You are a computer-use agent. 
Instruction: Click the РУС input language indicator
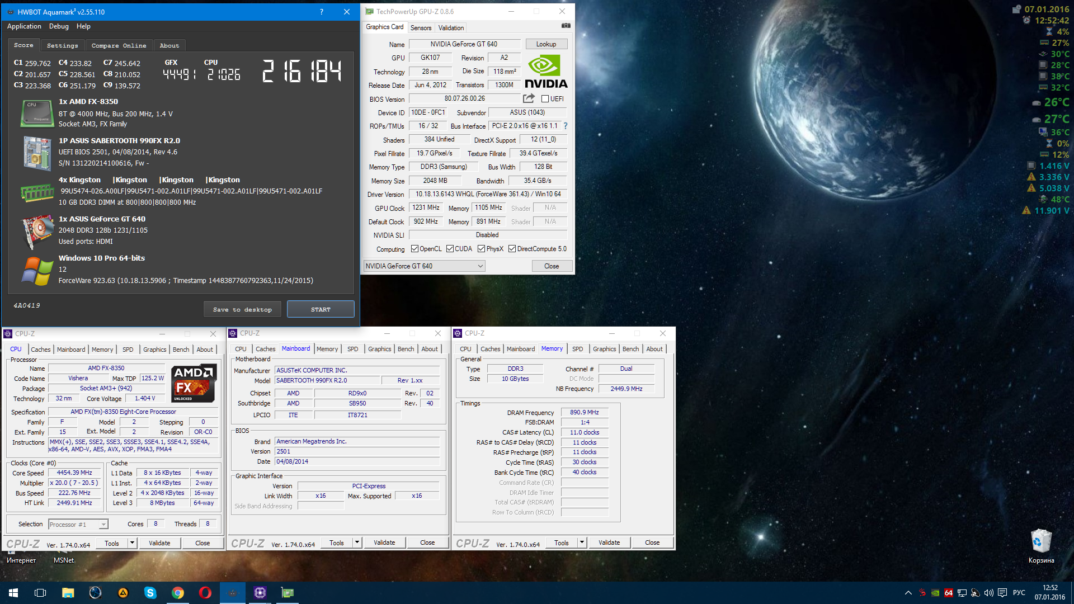(1019, 593)
